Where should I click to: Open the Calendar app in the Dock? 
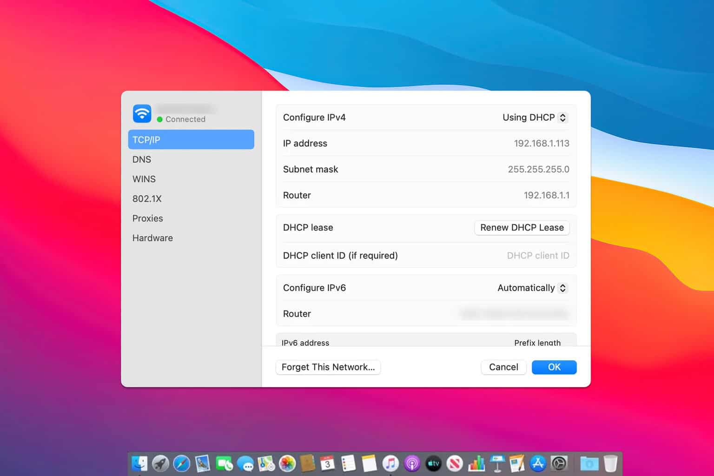(x=327, y=463)
